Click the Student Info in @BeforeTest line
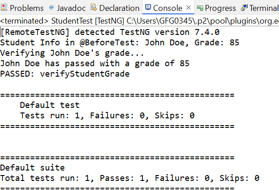This screenshot has width=279, height=190. pos(120,42)
